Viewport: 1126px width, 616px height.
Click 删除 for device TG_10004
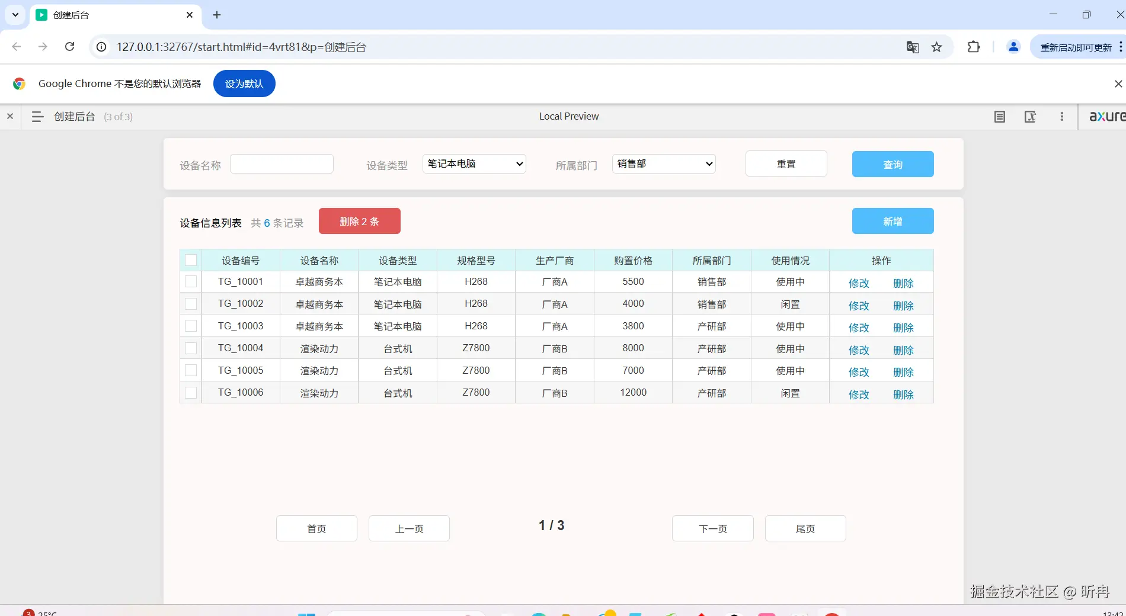(x=903, y=350)
